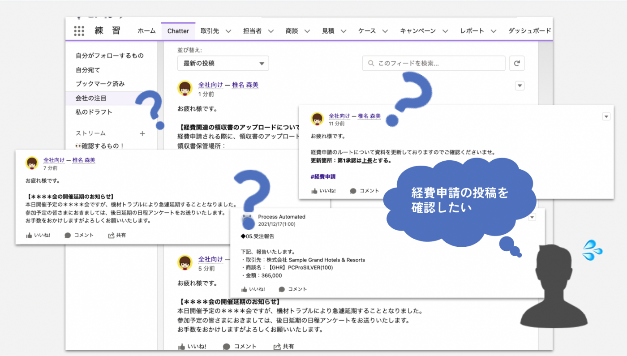The image size is (627, 356).
Task: Open the 見積 tab
Action: tap(328, 31)
